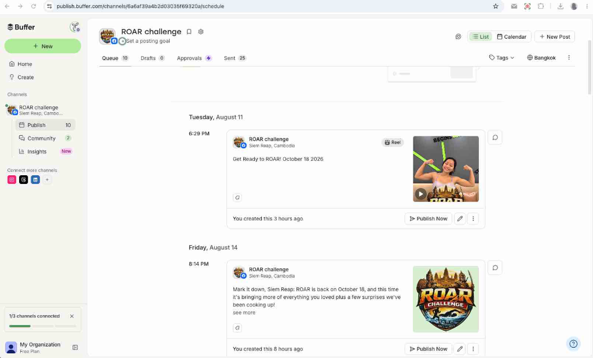Edit the Mark it down post

(460, 349)
